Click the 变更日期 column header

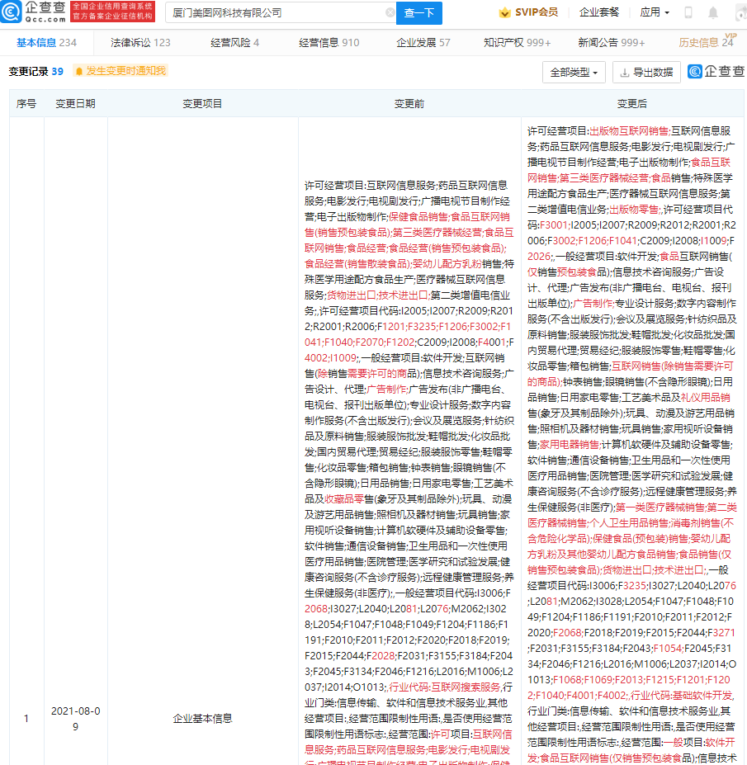click(x=75, y=103)
